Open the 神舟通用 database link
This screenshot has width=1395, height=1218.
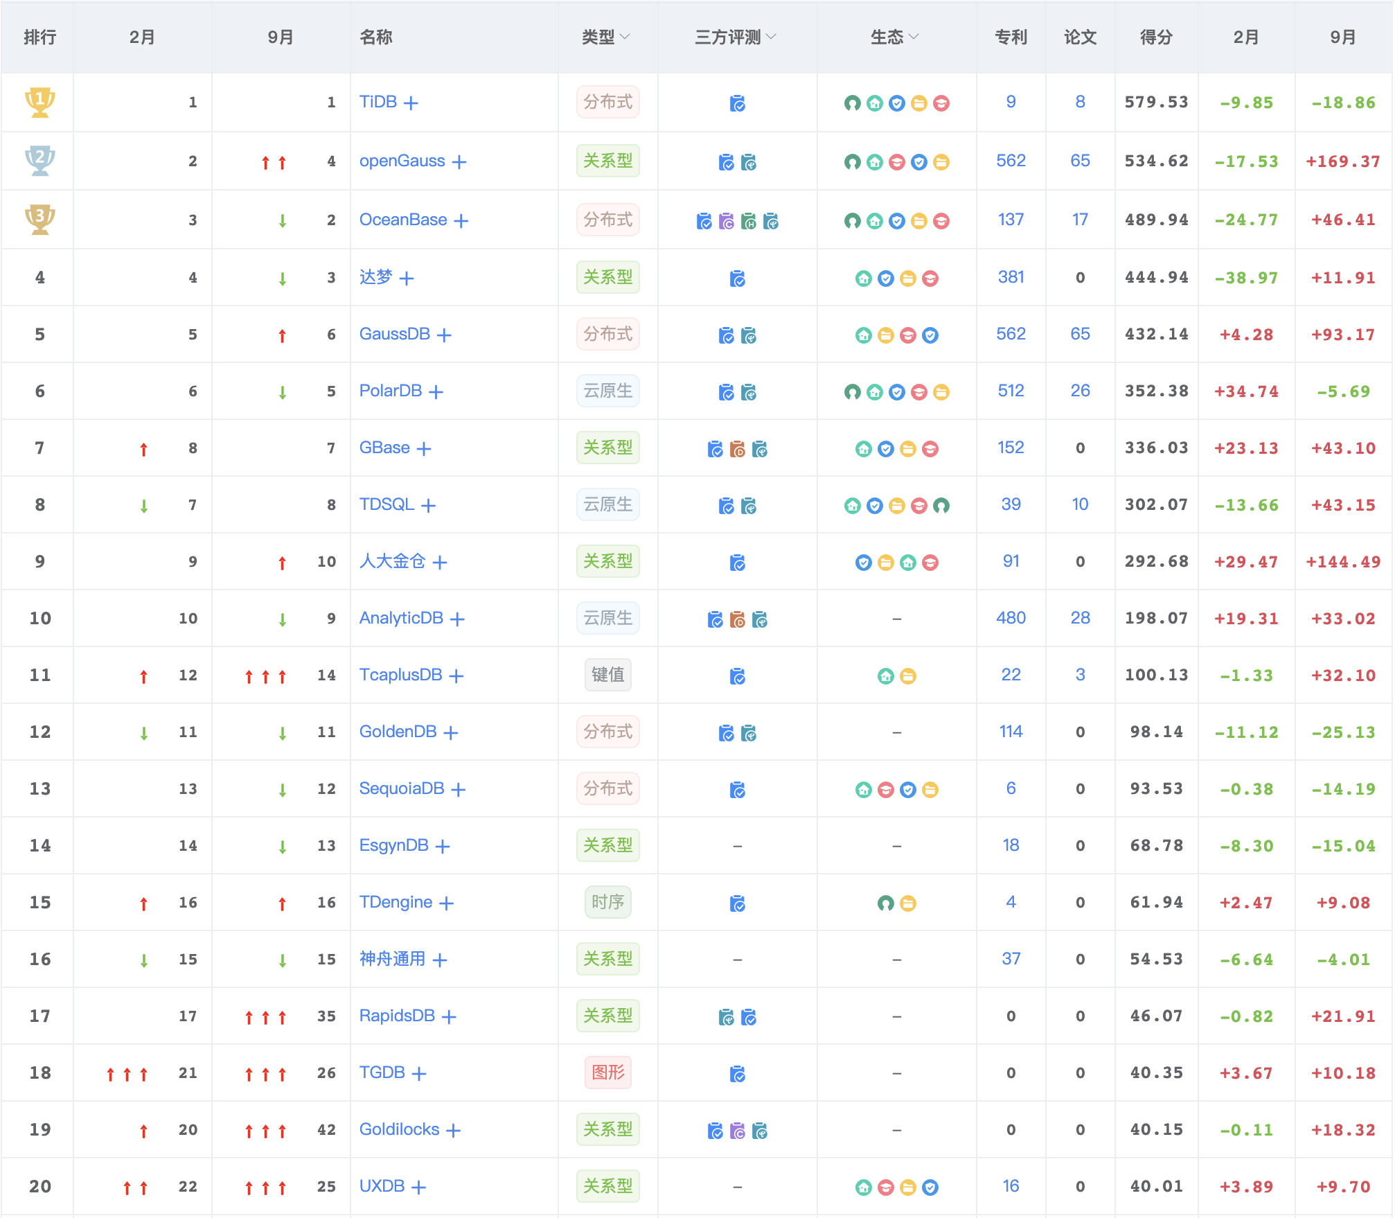(393, 959)
